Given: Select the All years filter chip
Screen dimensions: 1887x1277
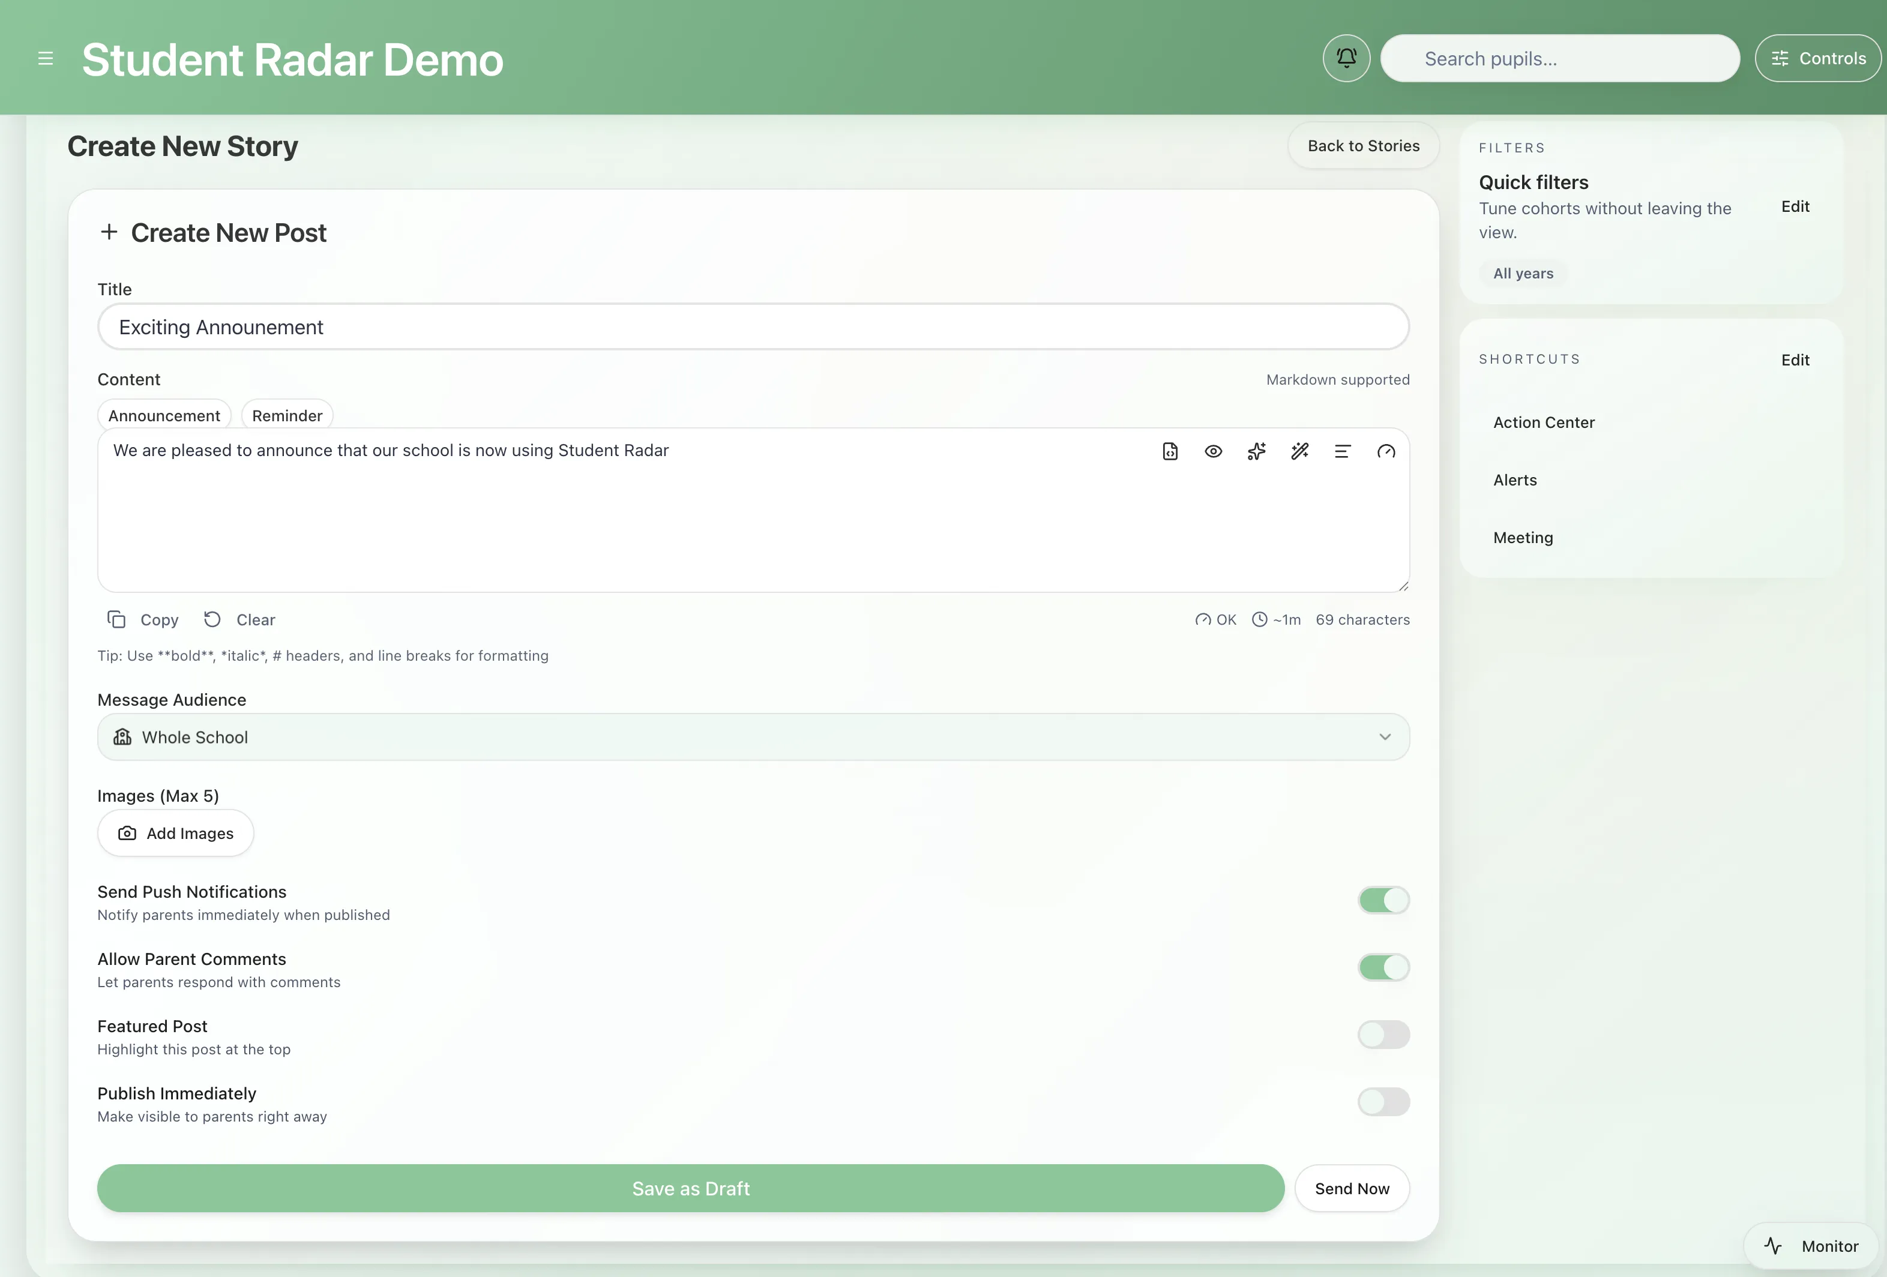Looking at the screenshot, I should 1523,274.
